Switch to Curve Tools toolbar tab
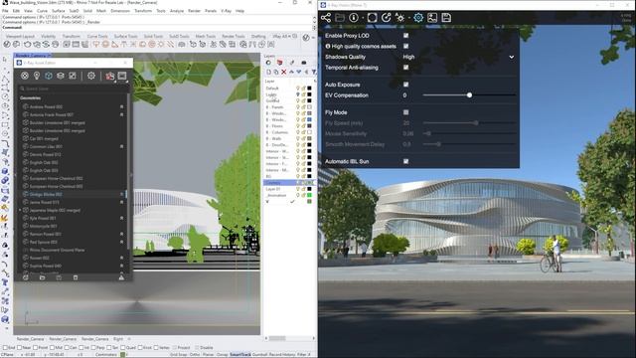The height and width of the screenshot is (358, 636). point(97,36)
